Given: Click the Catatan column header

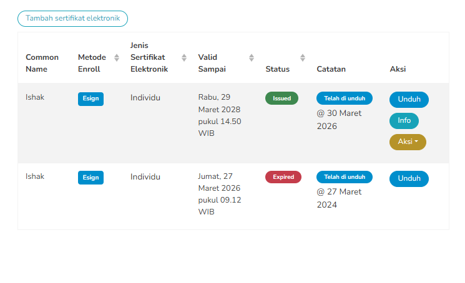Looking at the screenshot, I should coord(331,69).
